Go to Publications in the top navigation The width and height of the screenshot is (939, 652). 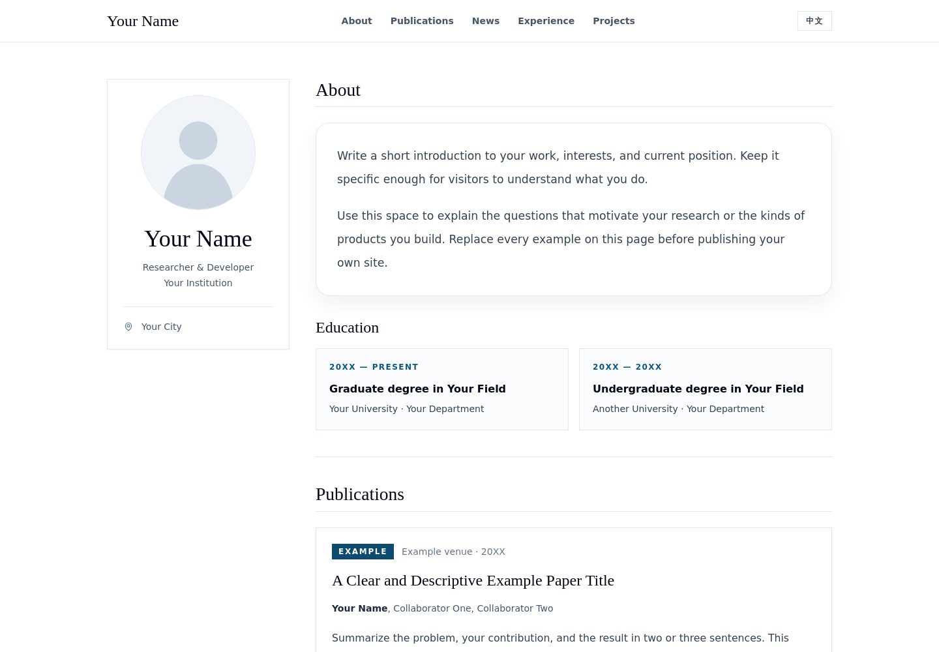click(x=422, y=21)
